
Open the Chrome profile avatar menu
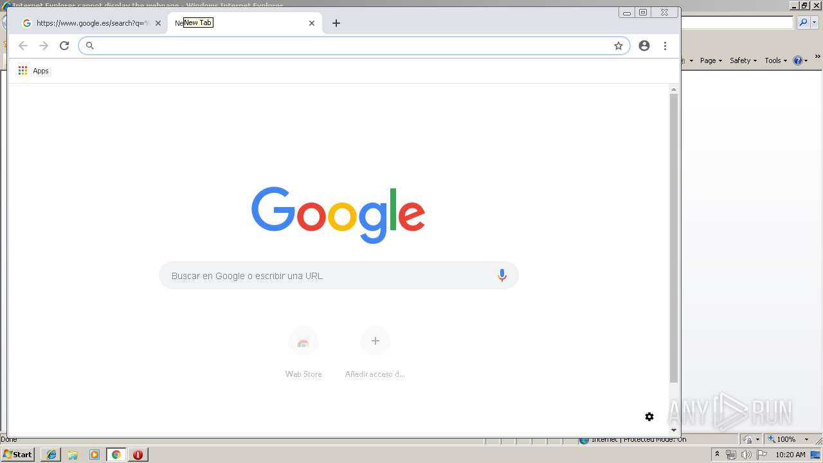point(644,46)
